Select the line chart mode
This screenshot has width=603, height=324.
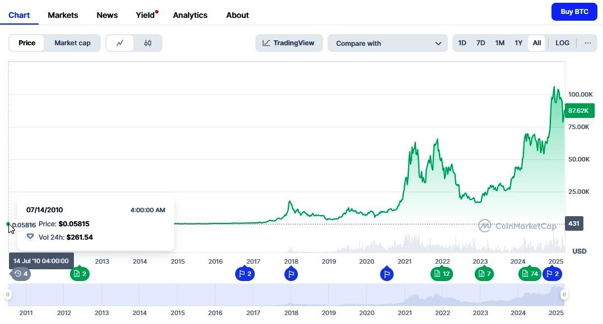tap(120, 42)
